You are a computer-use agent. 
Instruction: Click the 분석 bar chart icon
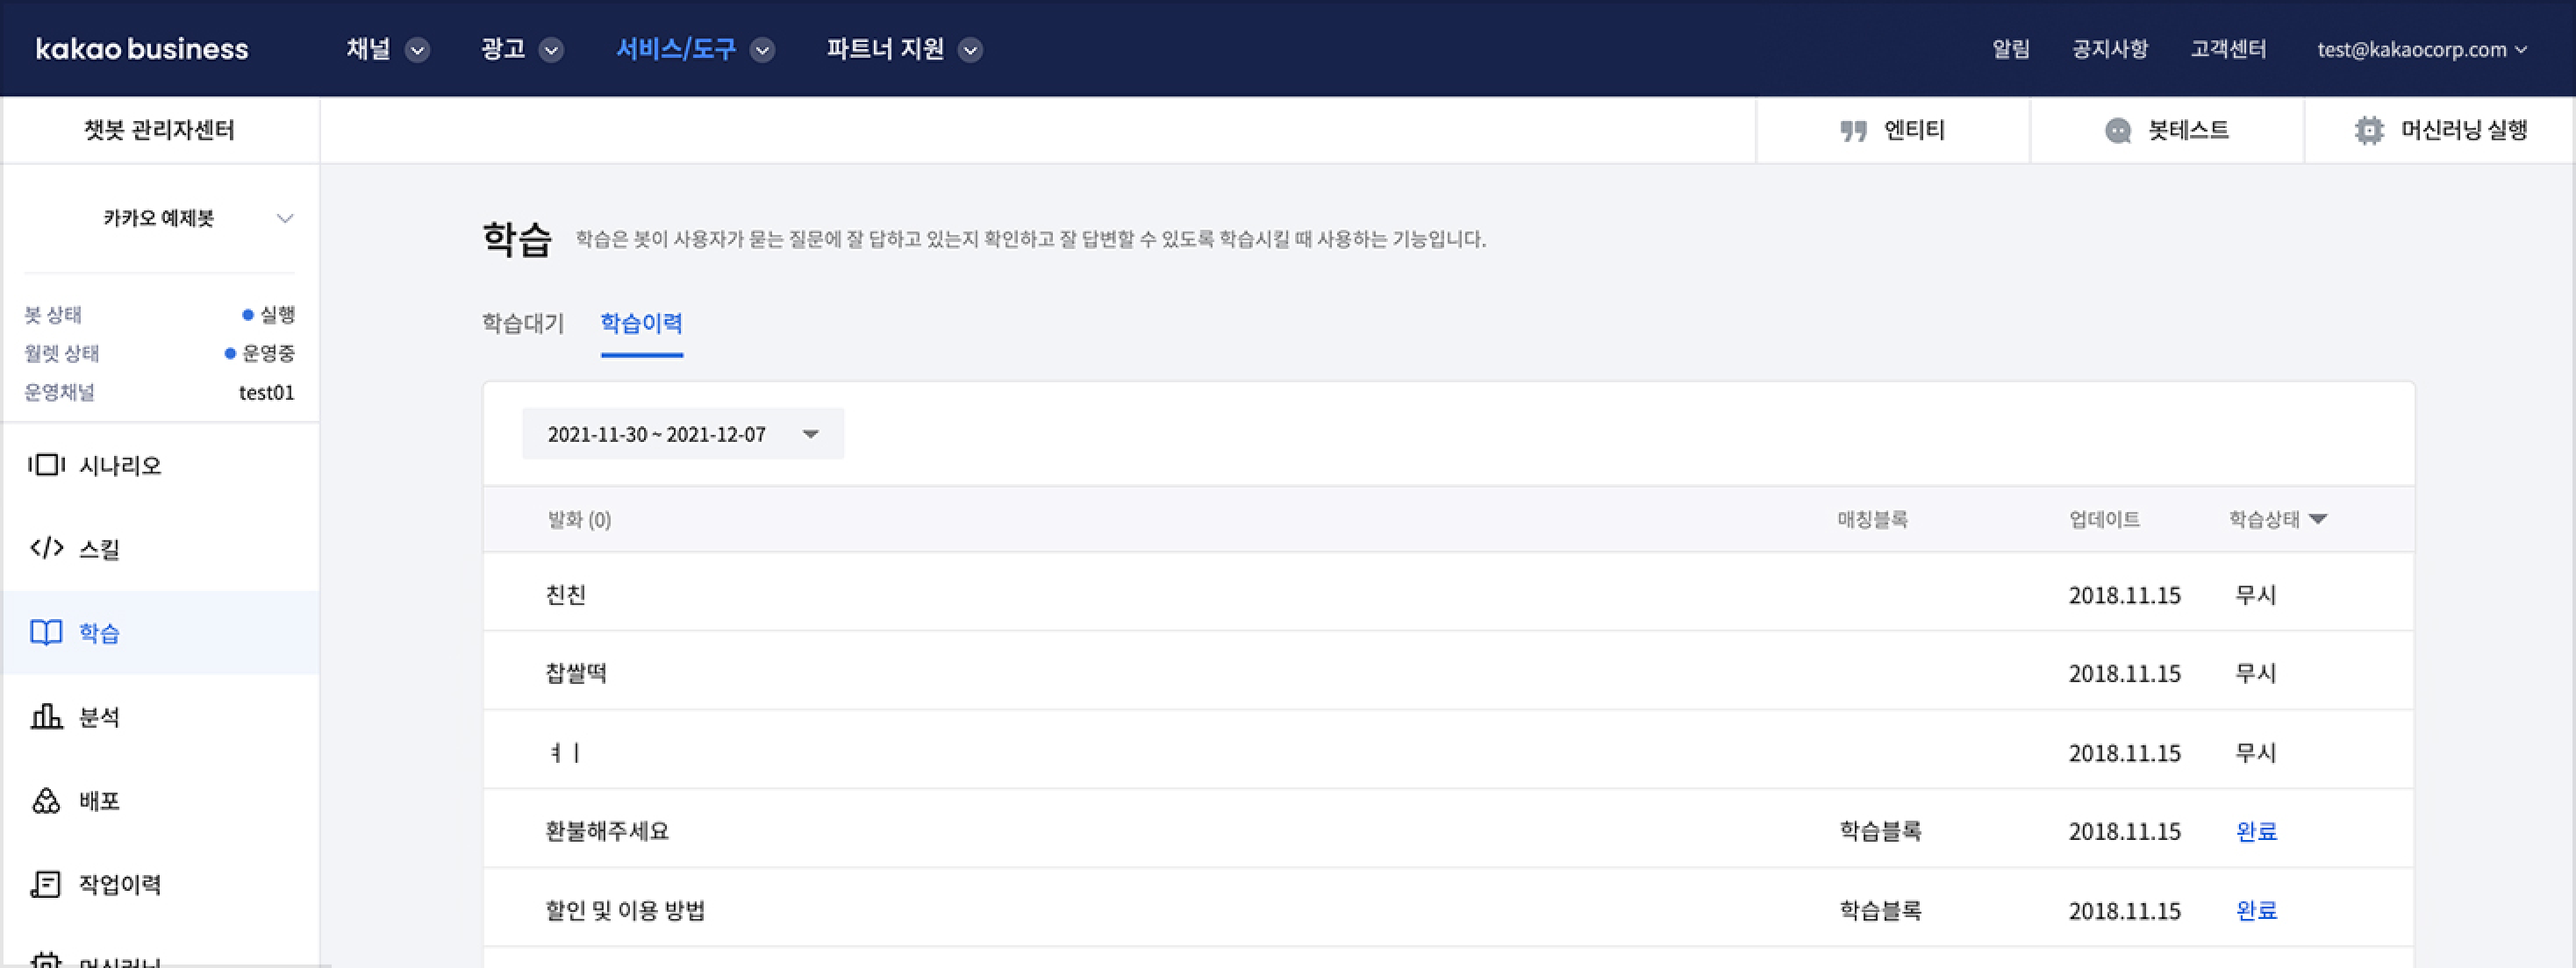click(46, 716)
